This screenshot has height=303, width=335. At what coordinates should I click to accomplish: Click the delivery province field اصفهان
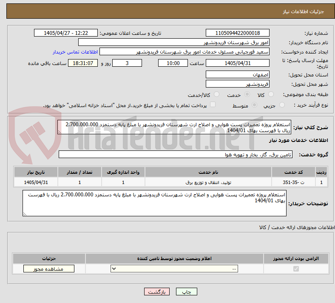pos(237,74)
